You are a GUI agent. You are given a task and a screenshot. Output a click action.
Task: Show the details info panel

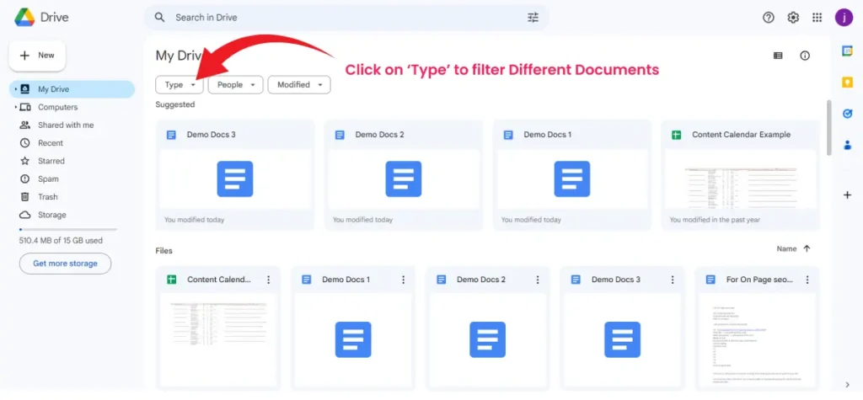click(805, 56)
